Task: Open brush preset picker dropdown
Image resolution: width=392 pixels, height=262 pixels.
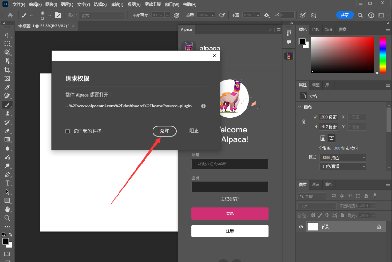Action: 50,16
